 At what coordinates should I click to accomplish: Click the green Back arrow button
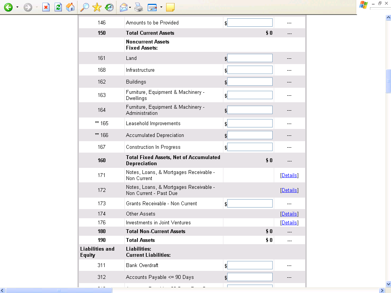[x=8, y=7]
